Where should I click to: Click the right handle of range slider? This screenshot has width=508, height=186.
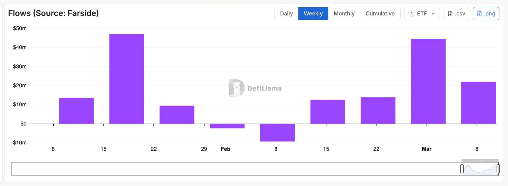point(498,169)
